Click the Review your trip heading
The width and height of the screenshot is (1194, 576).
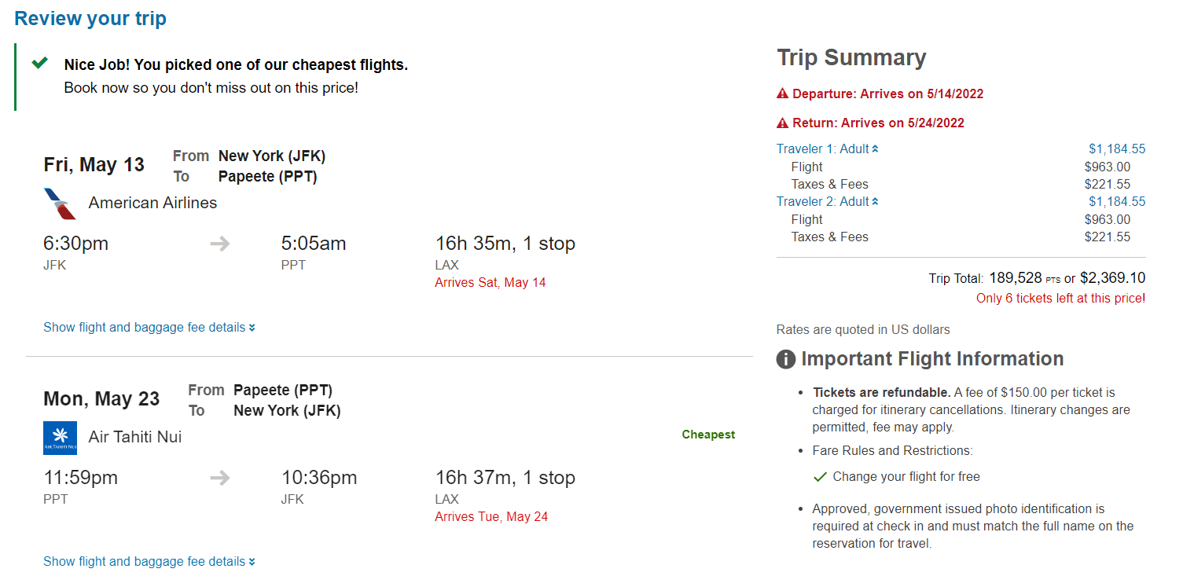(x=90, y=18)
